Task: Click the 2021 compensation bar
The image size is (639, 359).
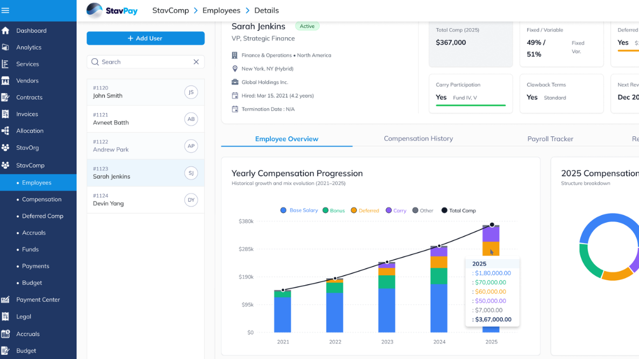Action: click(x=283, y=312)
